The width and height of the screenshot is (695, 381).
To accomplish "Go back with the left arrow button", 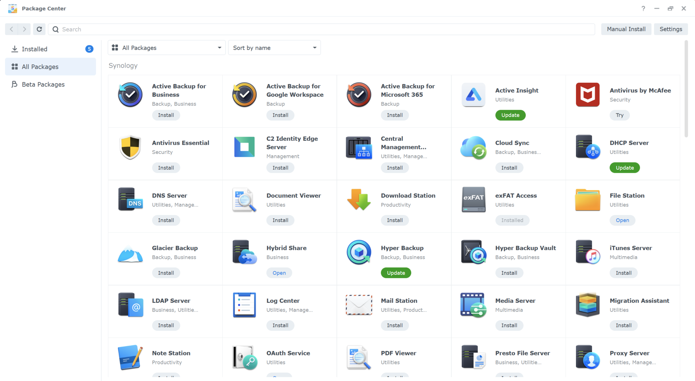I will [12, 29].
